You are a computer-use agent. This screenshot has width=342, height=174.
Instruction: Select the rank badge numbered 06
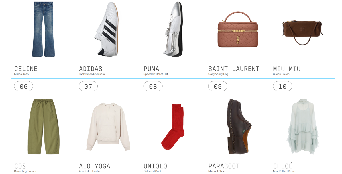[24, 86]
